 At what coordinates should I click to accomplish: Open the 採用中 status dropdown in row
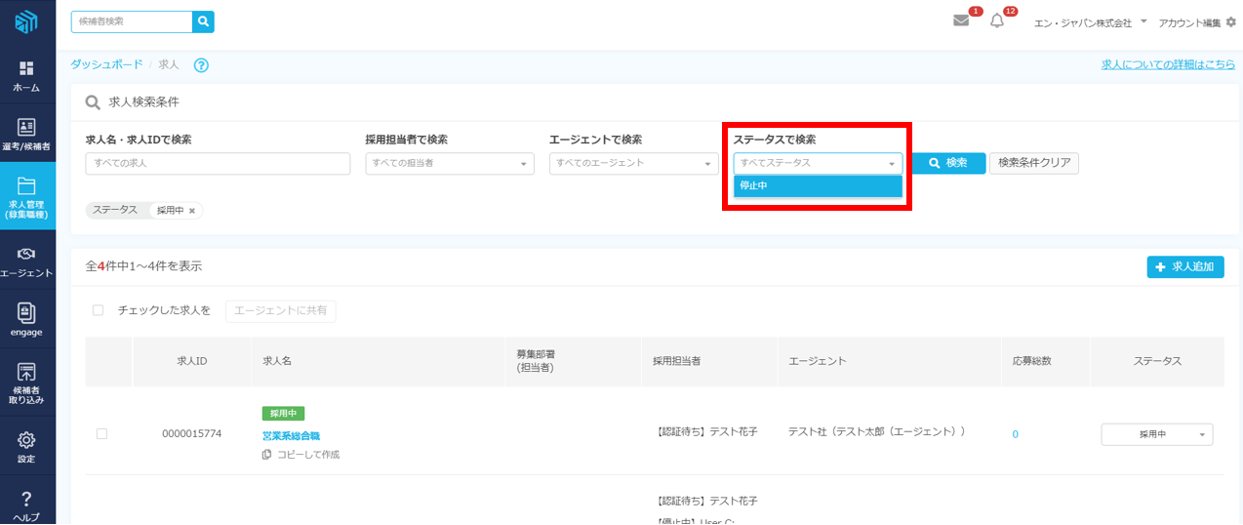1156,434
